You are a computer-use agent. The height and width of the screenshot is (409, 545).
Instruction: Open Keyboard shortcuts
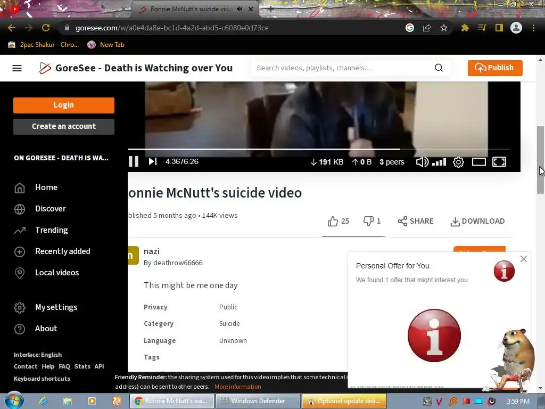coord(42,379)
